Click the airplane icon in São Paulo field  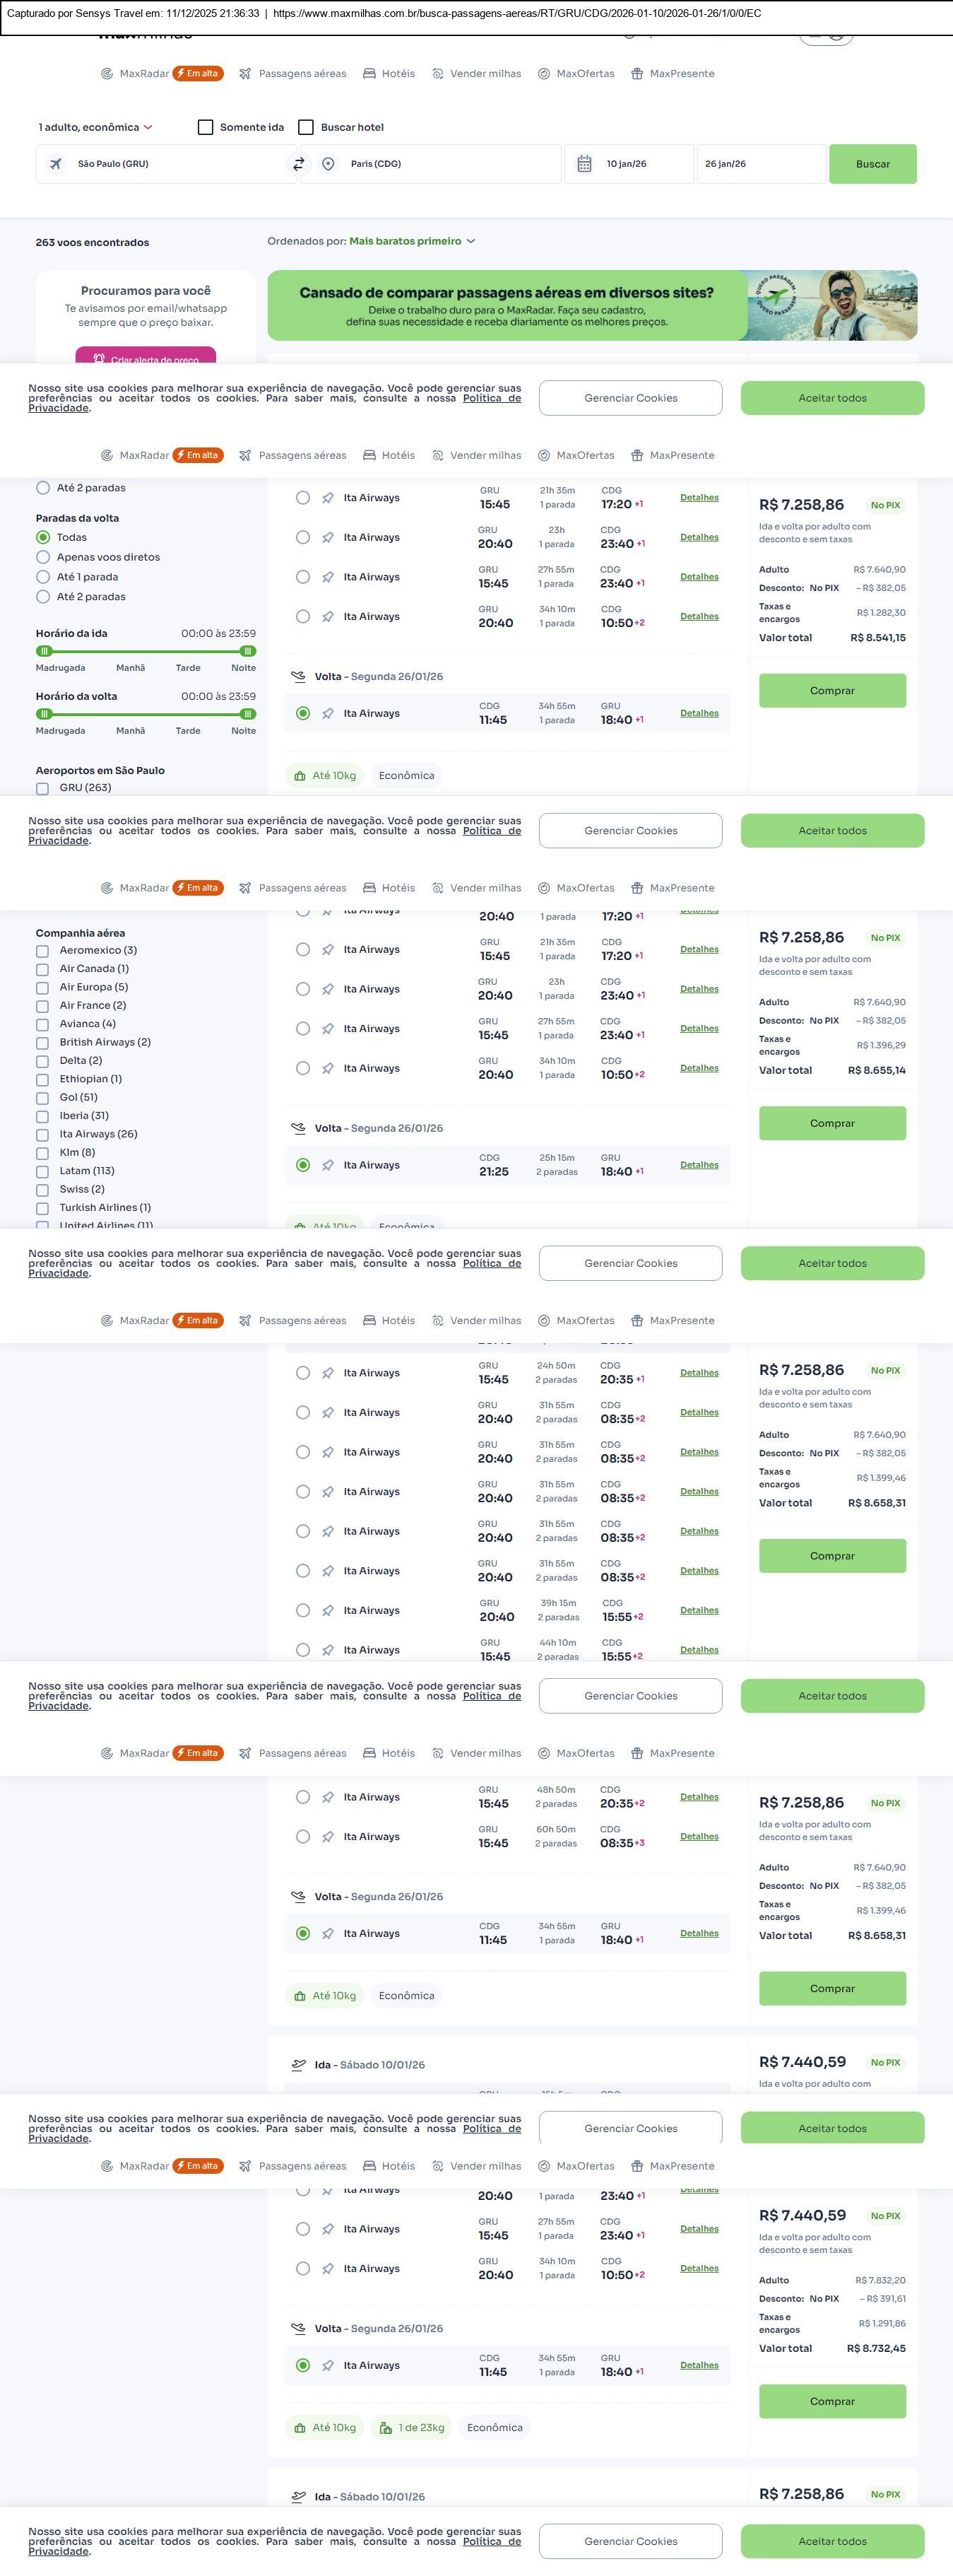point(56,164)
